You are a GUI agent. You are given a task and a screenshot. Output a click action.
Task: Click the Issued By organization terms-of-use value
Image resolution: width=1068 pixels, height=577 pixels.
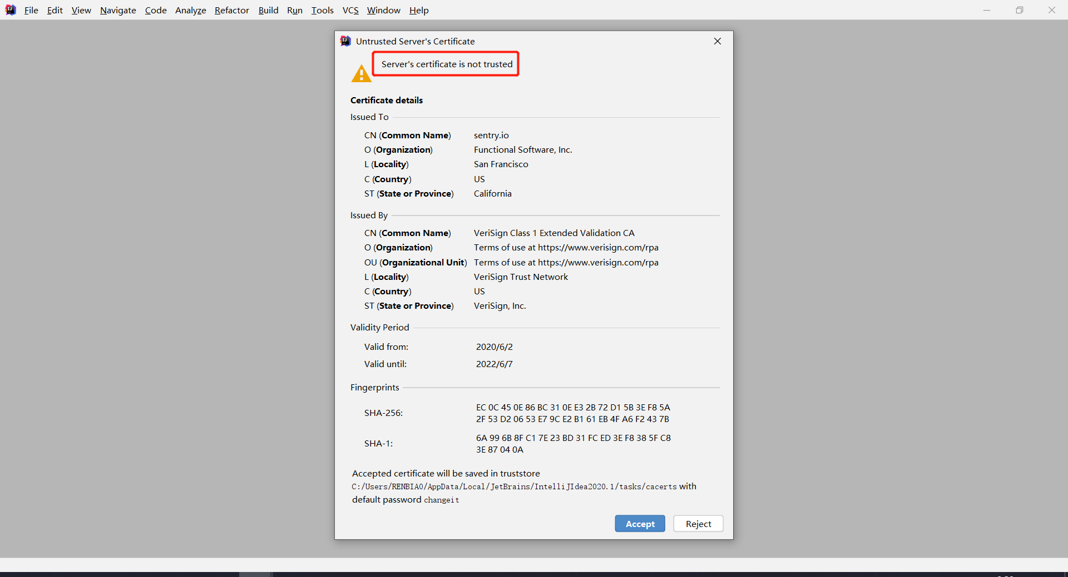(566, 247)
